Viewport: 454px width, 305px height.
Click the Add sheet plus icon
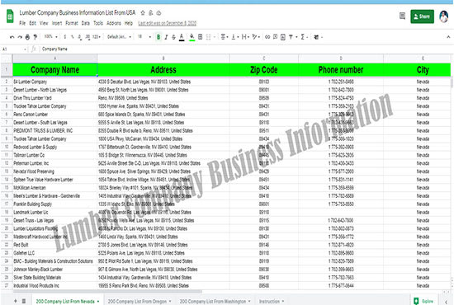coord(16,301)
